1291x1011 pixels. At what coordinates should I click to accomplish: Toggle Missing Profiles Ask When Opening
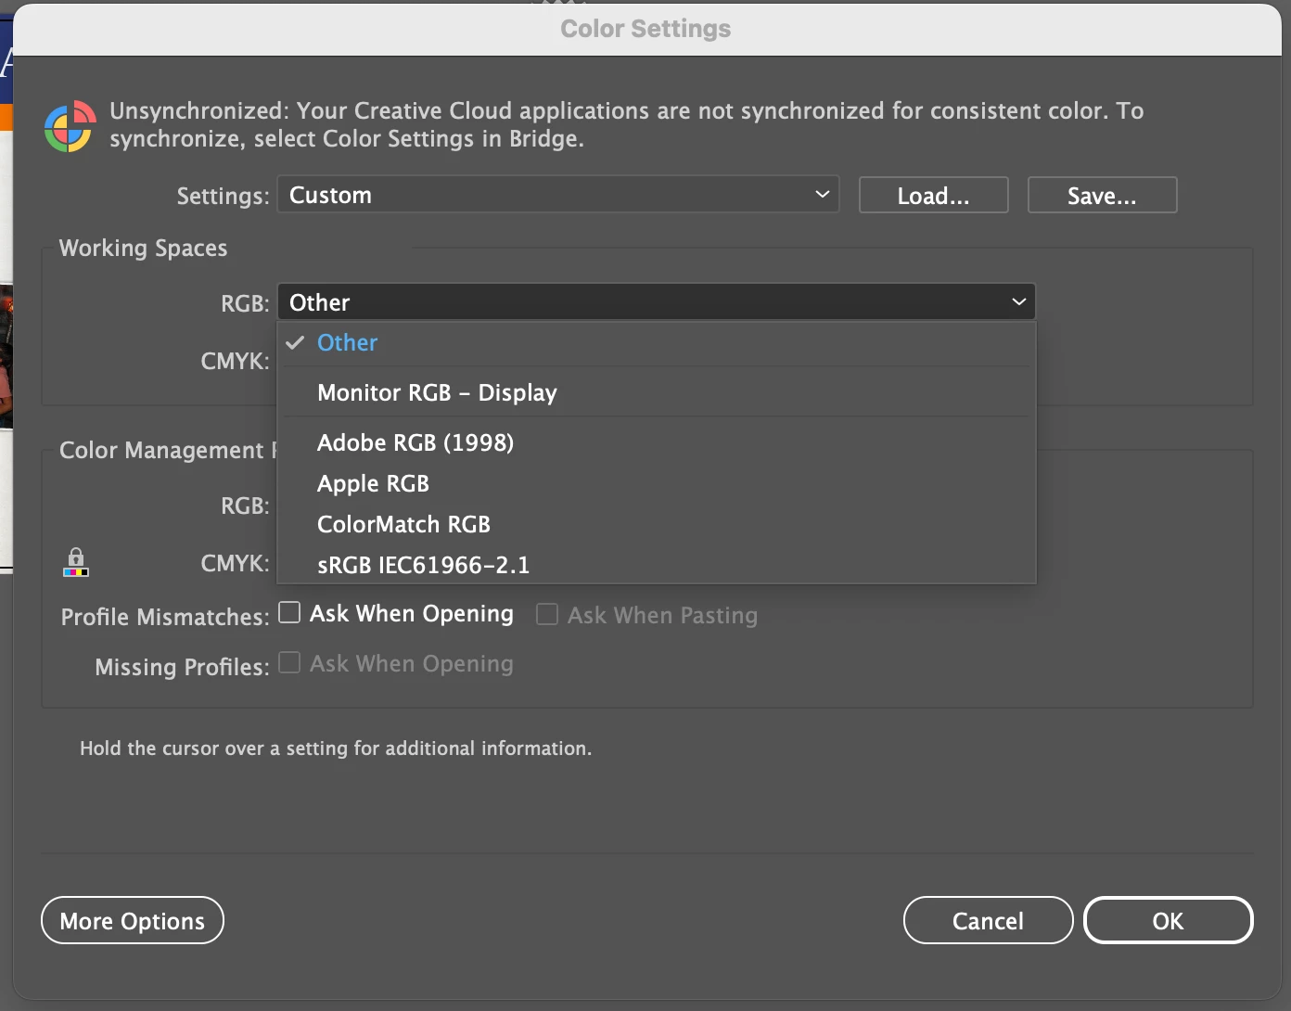[289, 662]
